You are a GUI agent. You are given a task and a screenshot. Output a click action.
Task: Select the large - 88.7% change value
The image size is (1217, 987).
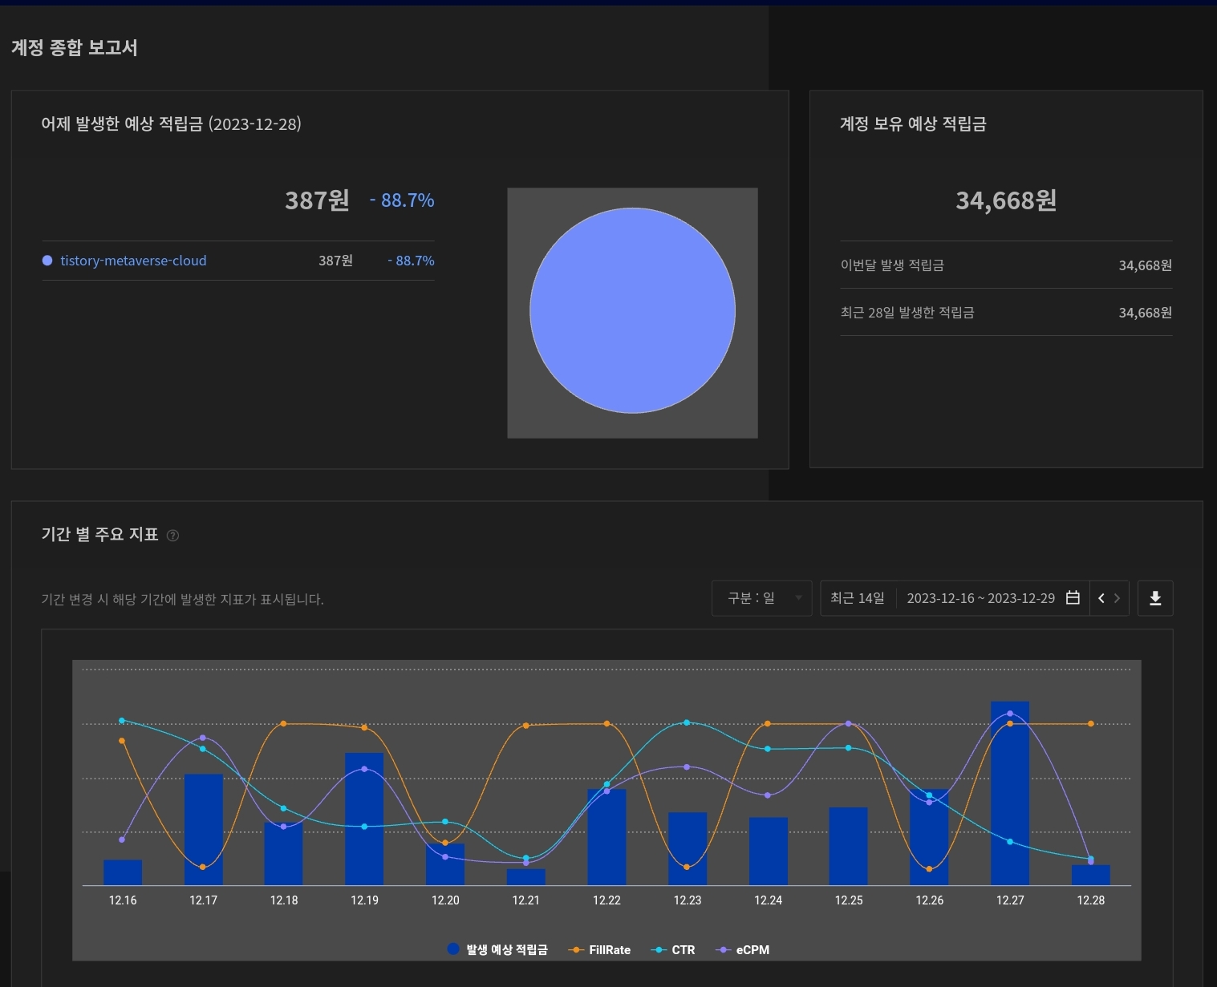coord(402,200)
